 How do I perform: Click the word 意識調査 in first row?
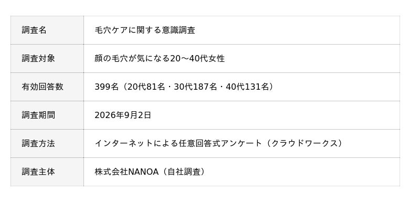178,30
